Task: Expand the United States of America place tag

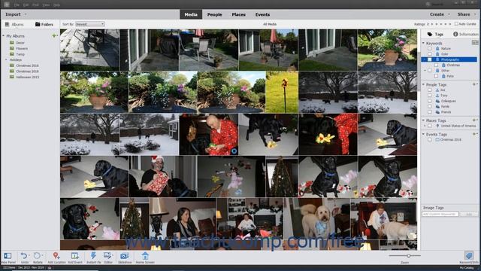Action: point(425,126)
